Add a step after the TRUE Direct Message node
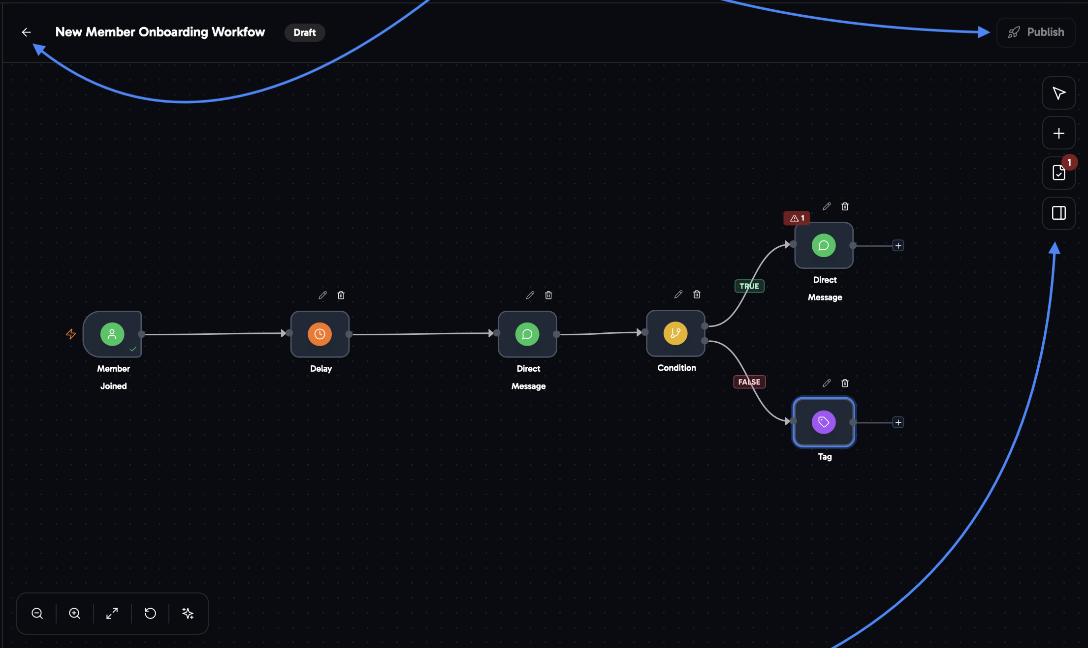Image resolution: width=1088 pixels, height=648 pixels. (898, 245)
